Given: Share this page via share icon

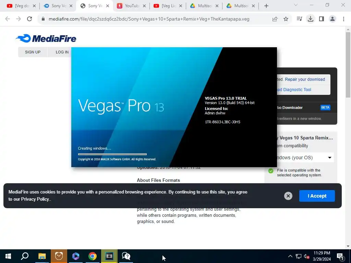Looking at the screenshot, I should (x=275, y=19).
